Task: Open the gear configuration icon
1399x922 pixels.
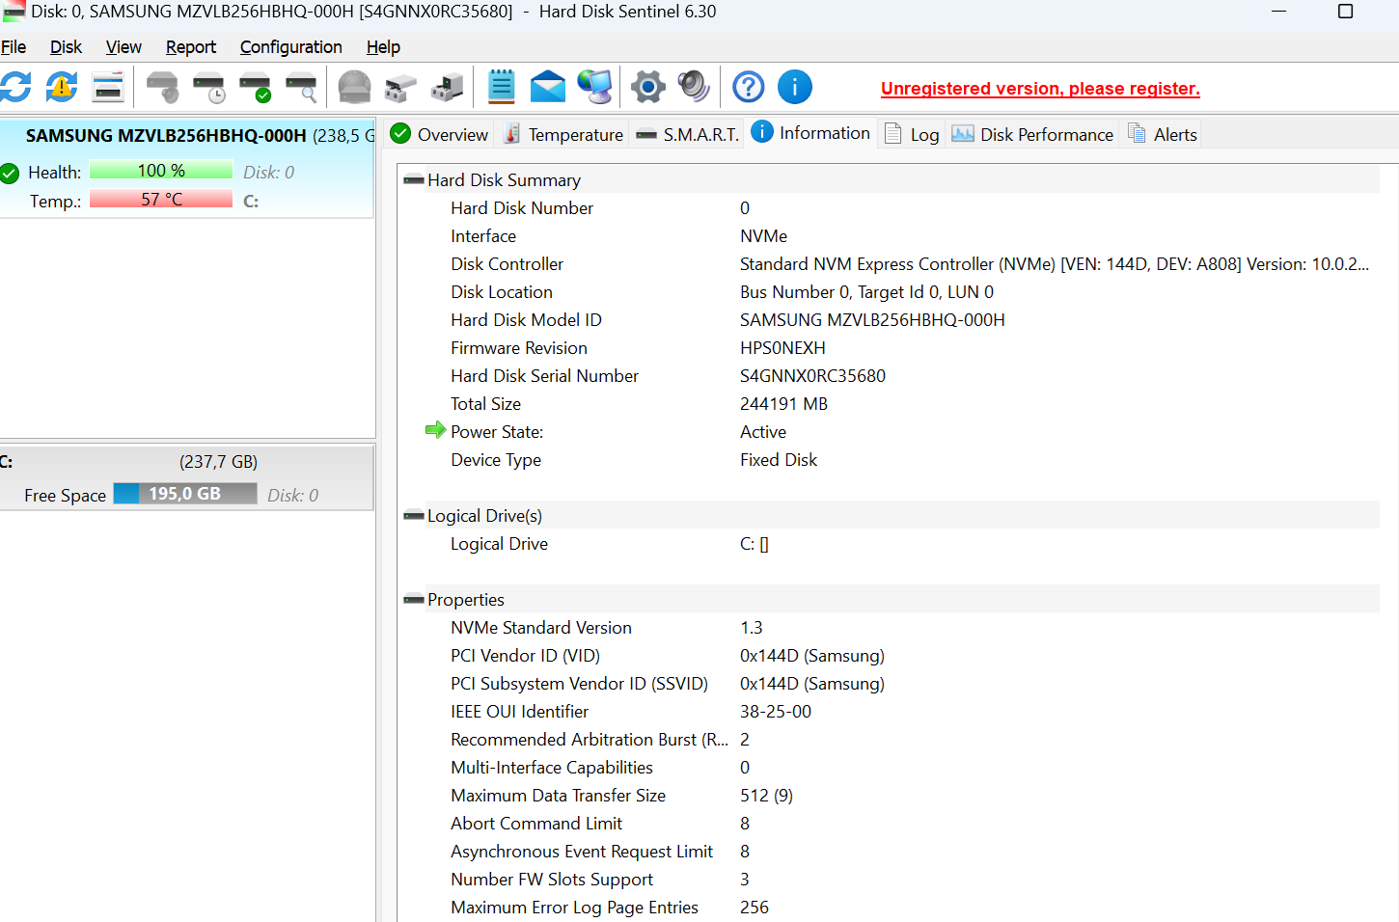Action: (x=648, y=87)
